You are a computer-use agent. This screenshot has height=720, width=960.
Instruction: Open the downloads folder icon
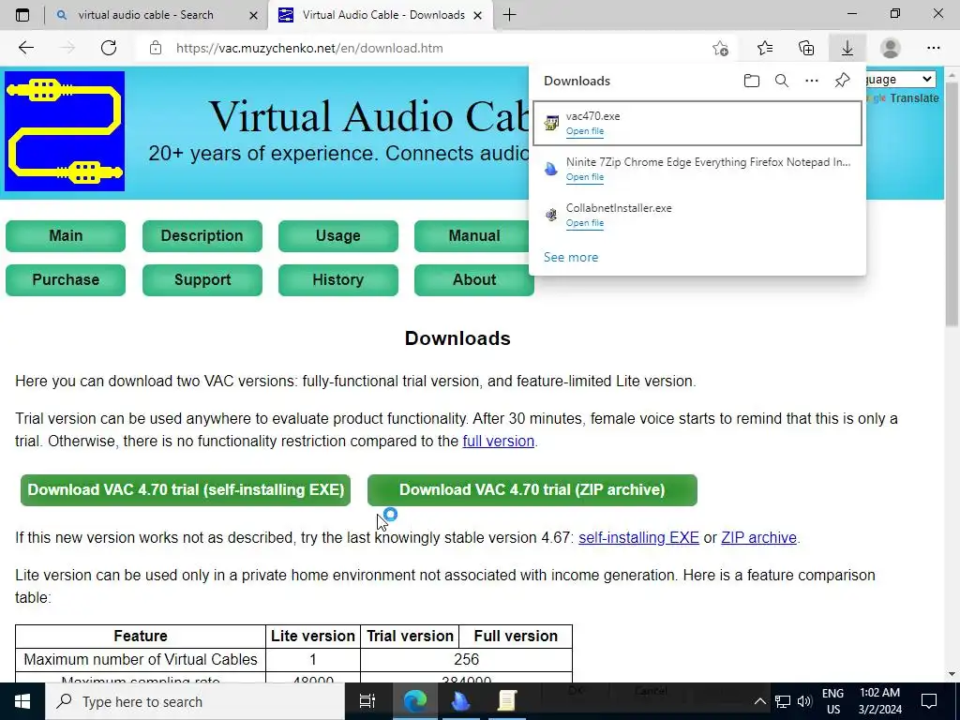[752, 81]
